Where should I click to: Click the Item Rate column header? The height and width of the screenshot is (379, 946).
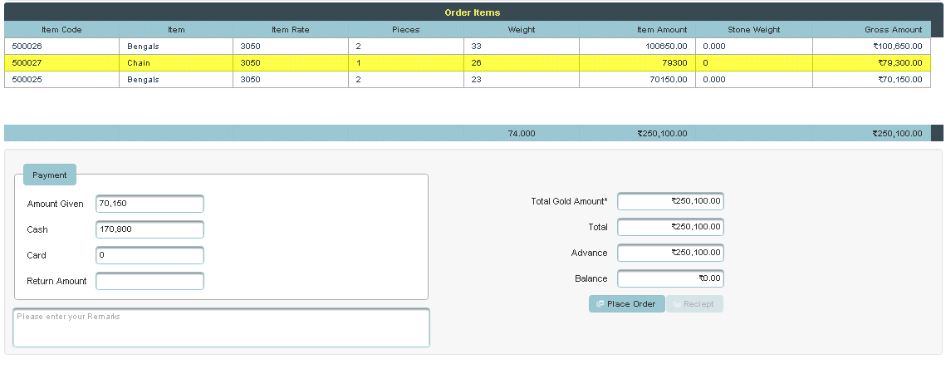tap(290, 30)
